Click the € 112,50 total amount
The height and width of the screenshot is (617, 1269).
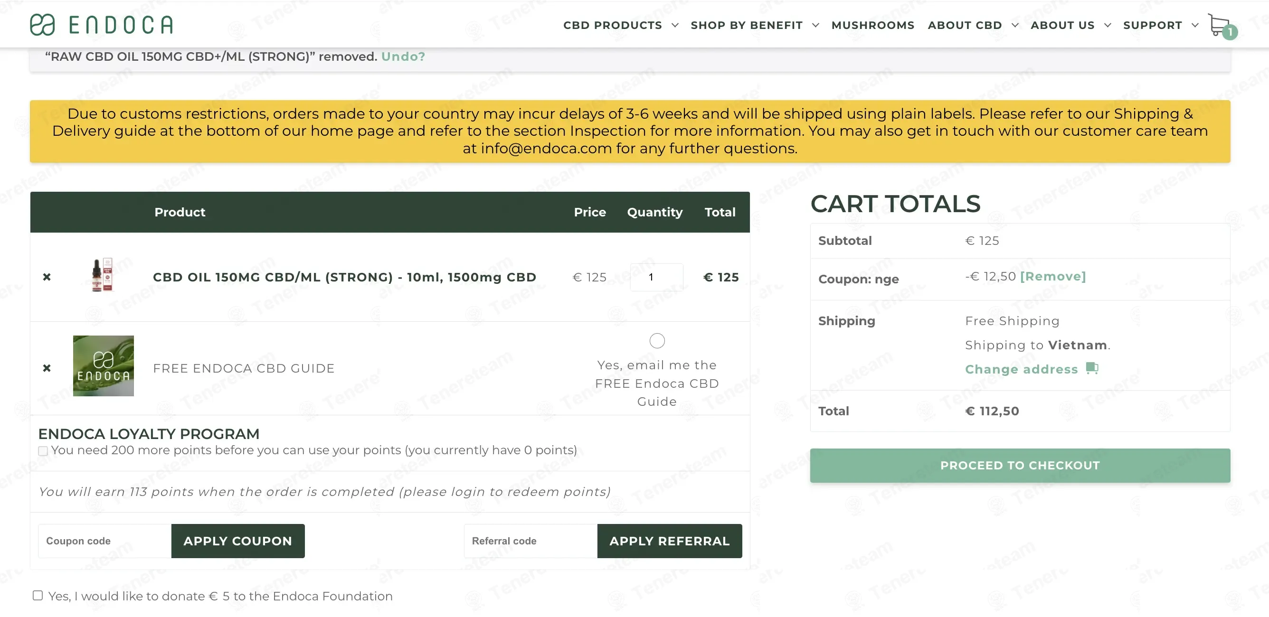pyautogui.click(x=992, y=411)
